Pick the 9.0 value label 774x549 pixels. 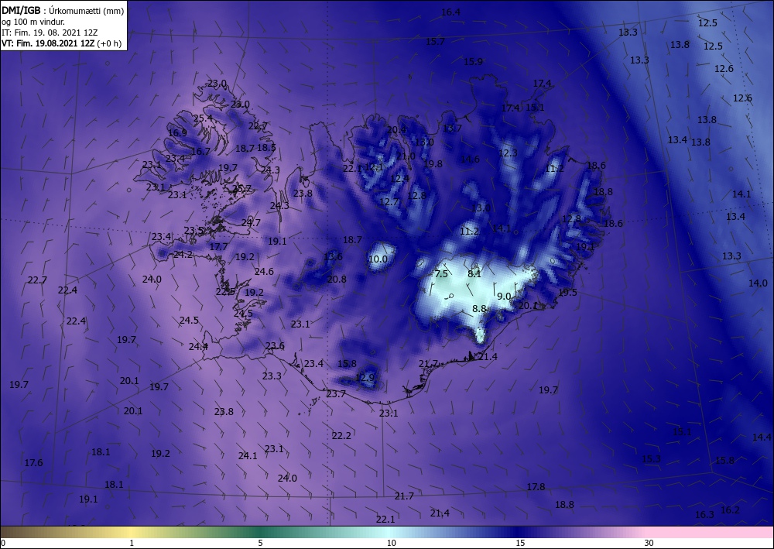click(x=504, y=297)
